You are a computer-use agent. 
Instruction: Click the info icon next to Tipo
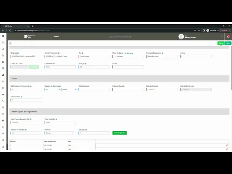(83, 53)
